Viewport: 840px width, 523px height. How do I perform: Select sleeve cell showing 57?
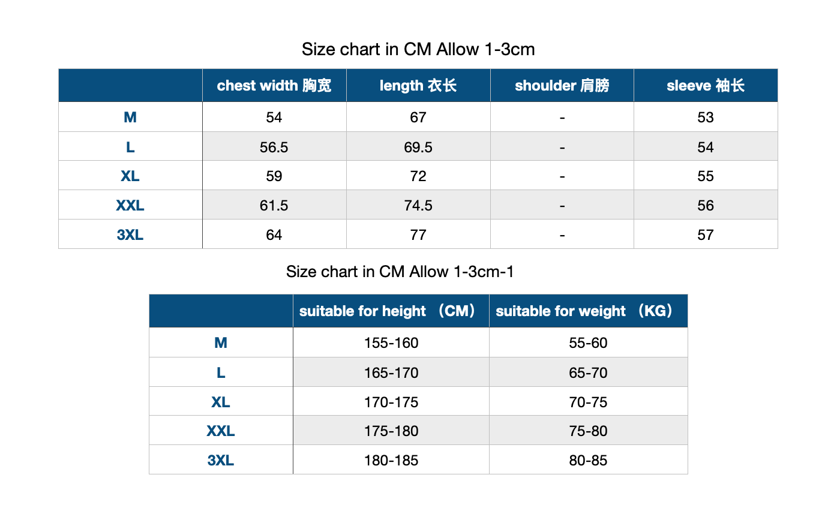706,235
